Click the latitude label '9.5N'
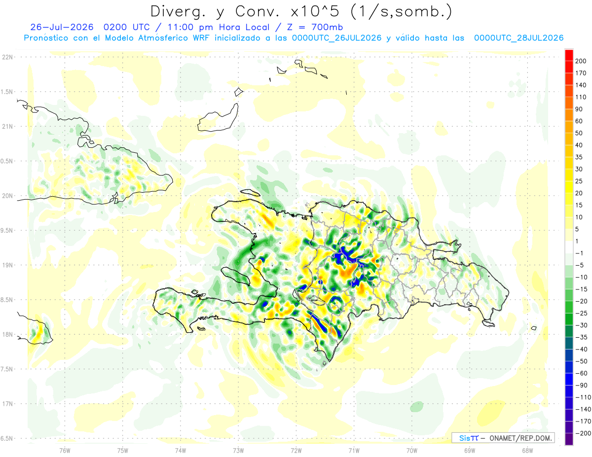The height and width of the screenshot is (457, 592). (7, 231)
